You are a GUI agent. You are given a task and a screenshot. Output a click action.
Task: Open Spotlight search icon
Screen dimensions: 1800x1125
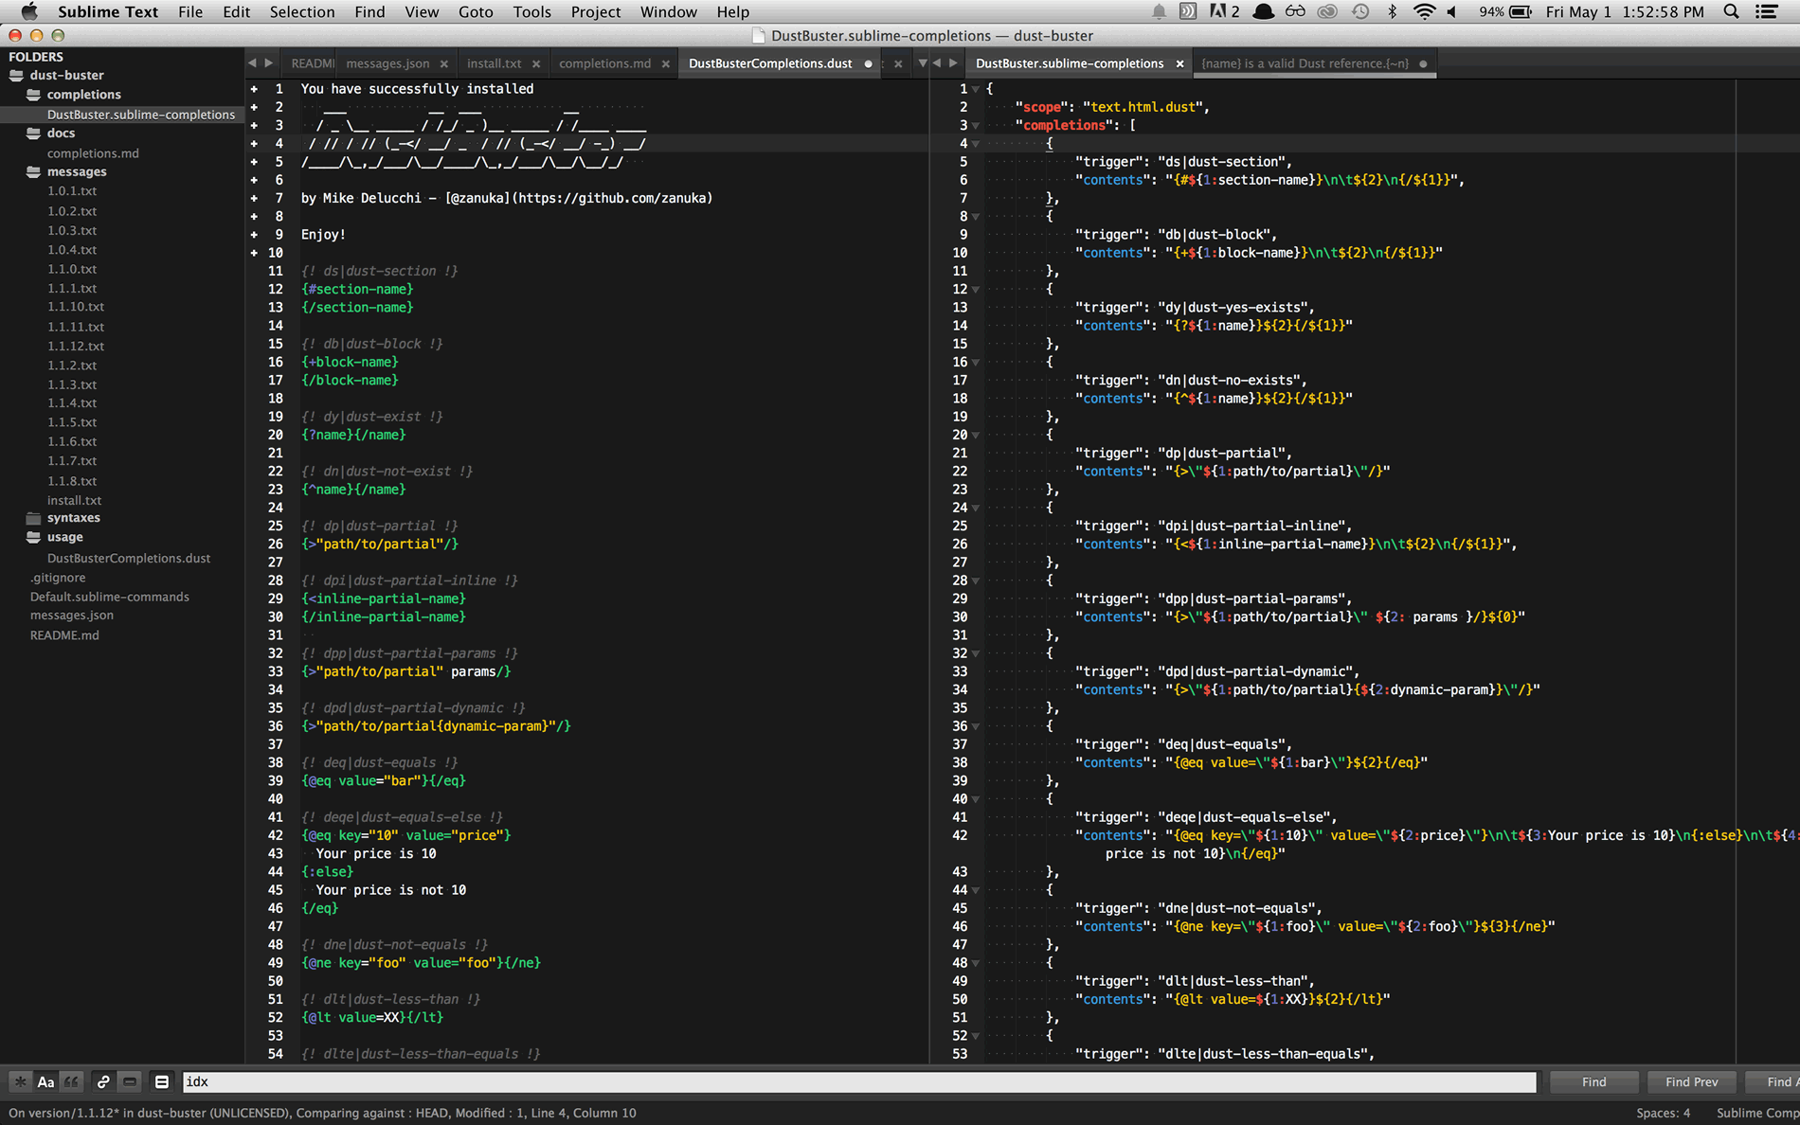(1731, 11)
